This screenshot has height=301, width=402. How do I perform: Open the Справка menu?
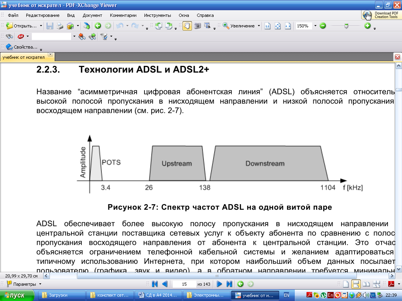(205, 15)
